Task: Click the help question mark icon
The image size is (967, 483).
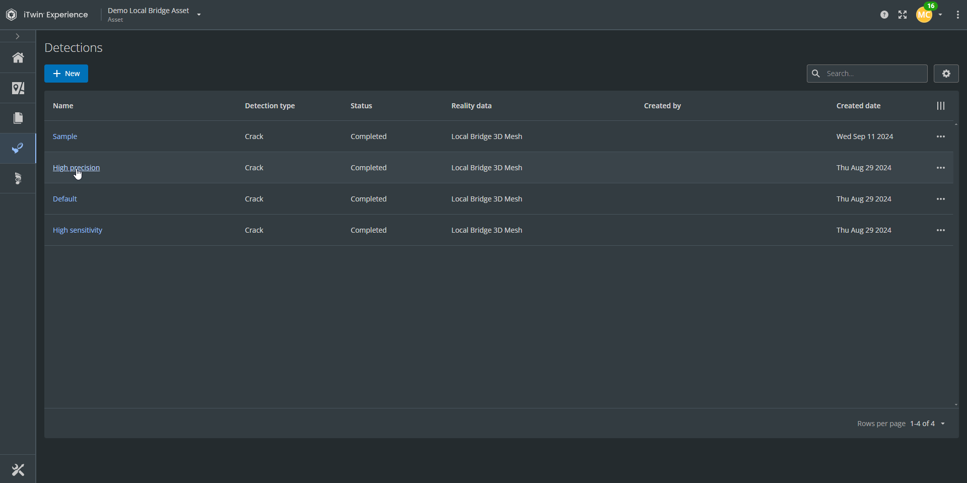Action: pyautogui.click(x=884, y=15)
